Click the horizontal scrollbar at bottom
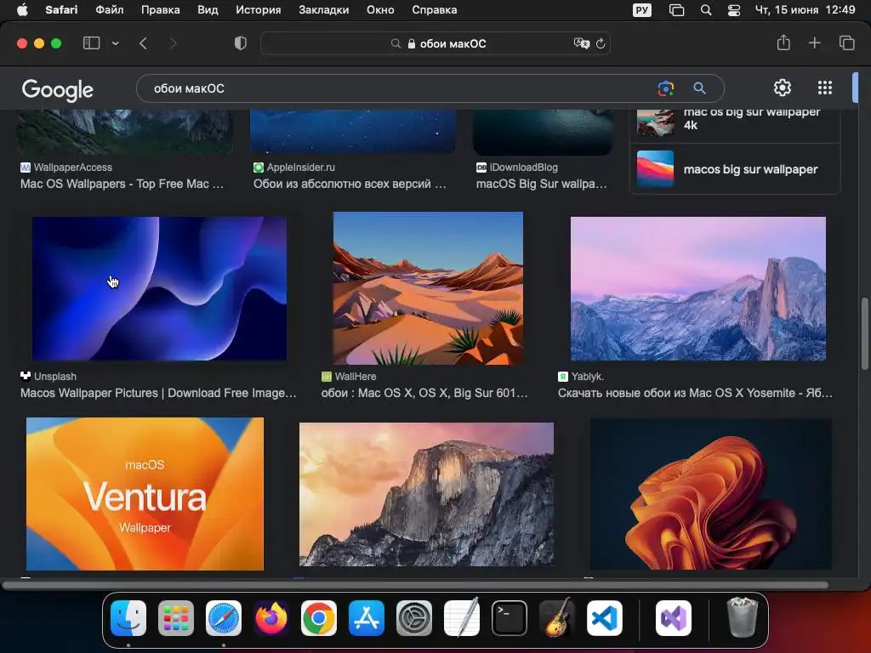Viewport: 871px width, 653px height. point(415,585)
